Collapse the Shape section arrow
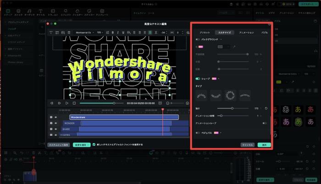This screenshot has height=184, width=321. (x=219, y=79)
